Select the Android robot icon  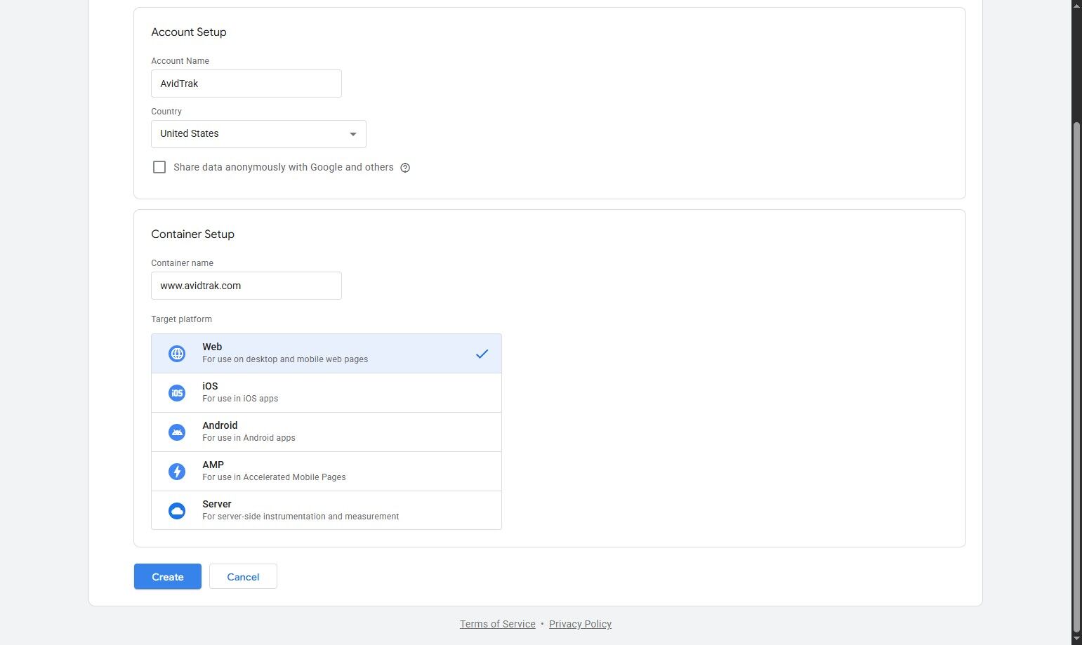point(177,432)
